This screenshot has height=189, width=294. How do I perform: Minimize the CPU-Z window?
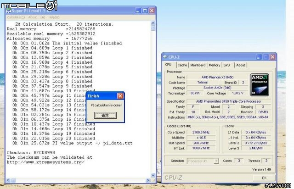(x=259, y=57)
